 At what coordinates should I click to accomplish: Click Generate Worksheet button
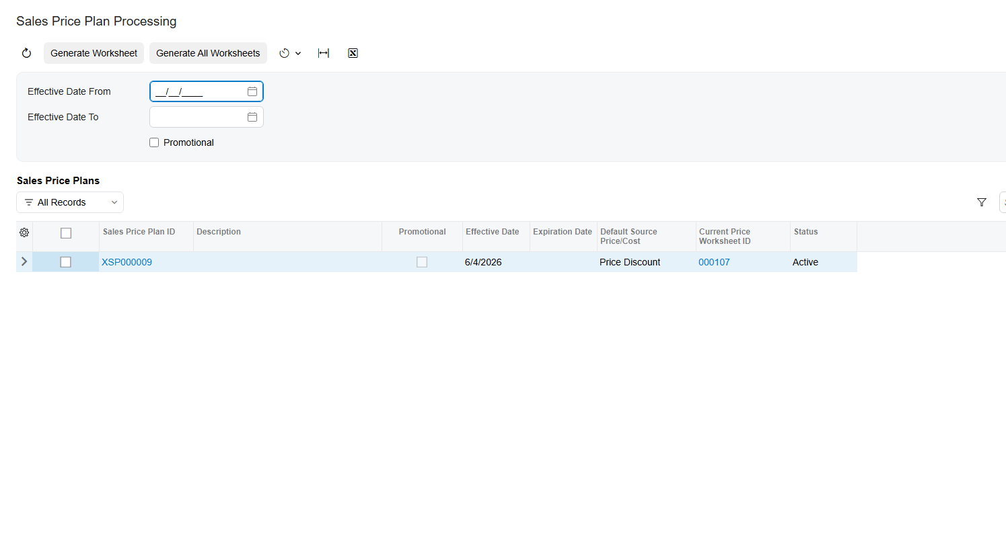tap(94, 53)
